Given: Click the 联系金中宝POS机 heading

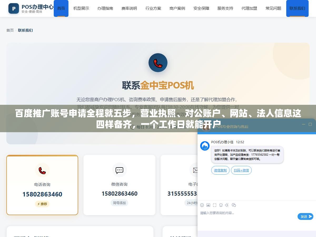Looking at the screenshot, I should click(x=158, y=85).
